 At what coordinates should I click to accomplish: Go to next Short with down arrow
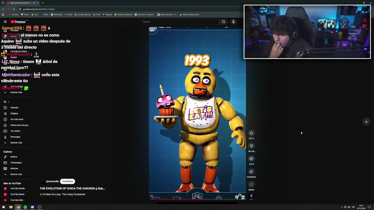(366, 122)
